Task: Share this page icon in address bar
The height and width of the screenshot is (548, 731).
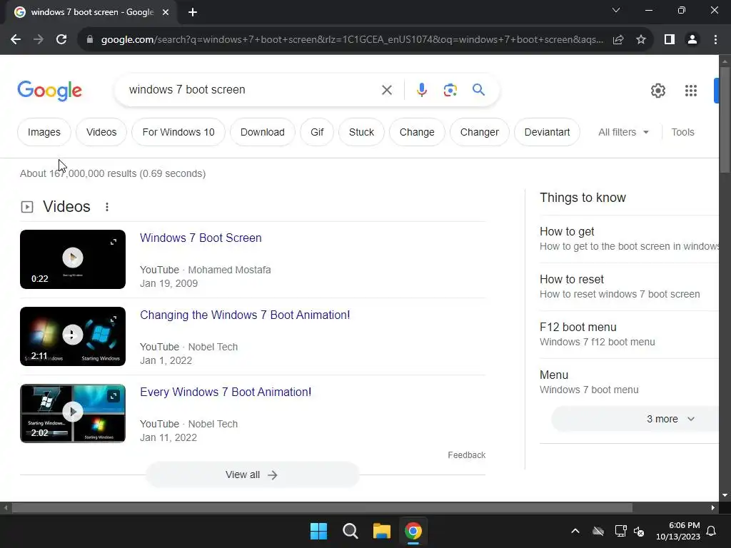Action: pyautogui.click(x=618, y=40)
